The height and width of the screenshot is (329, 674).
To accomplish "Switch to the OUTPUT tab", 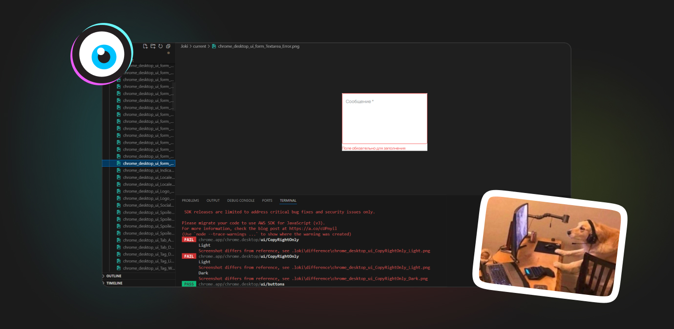I will (x=213, y=200).
